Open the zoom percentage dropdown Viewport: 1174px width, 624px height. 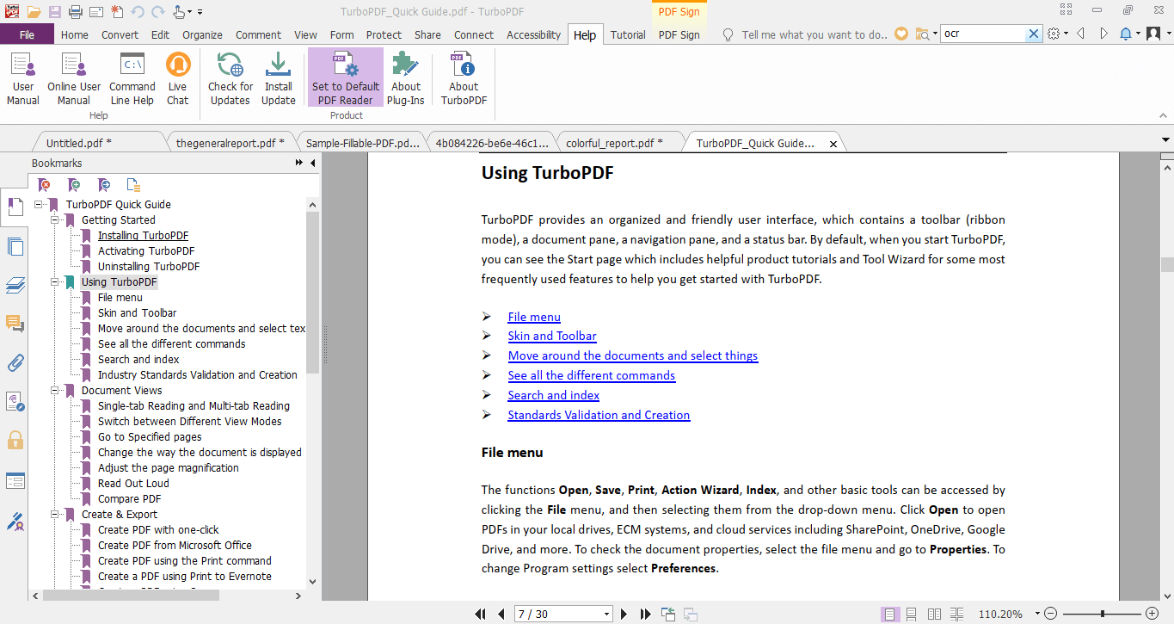pyautogui.click(x=1036, y=613)
